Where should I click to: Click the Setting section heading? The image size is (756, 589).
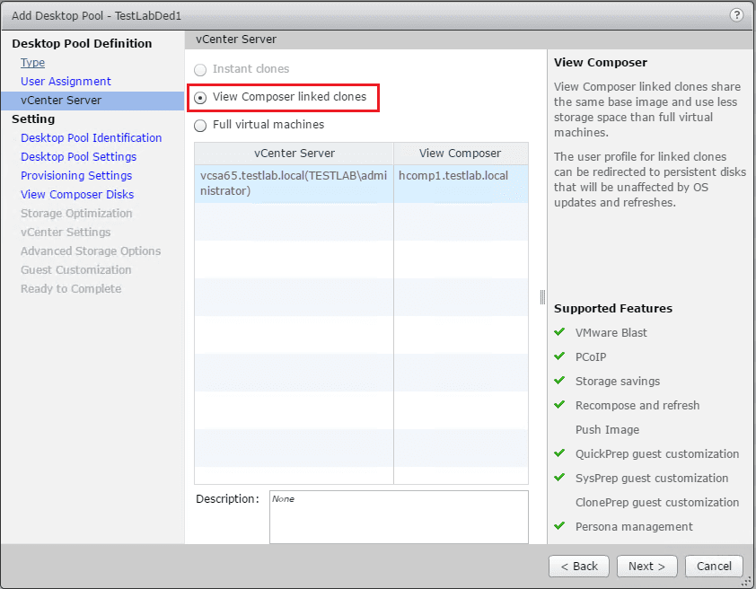33,119
